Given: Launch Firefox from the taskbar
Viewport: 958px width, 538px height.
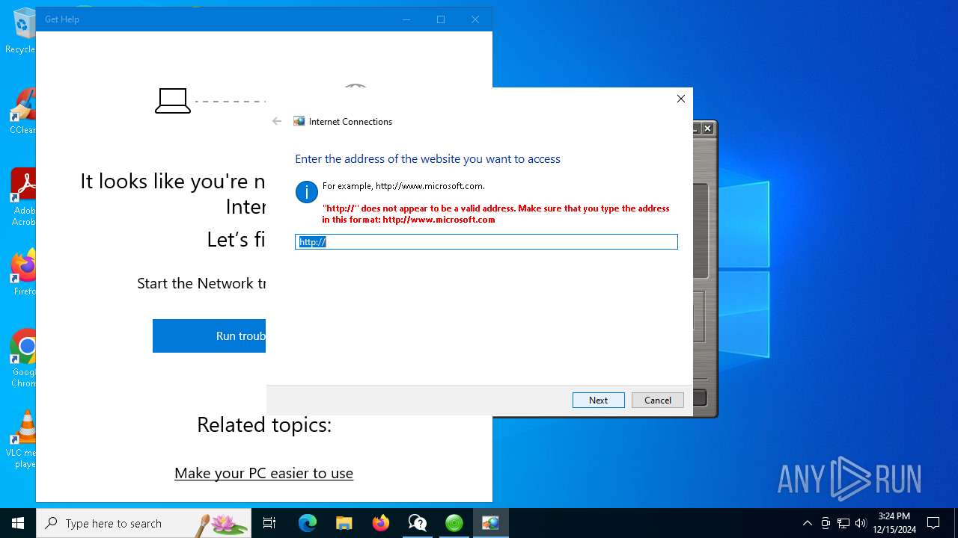Looking at the screenshot, I should (x=380, y=523).
